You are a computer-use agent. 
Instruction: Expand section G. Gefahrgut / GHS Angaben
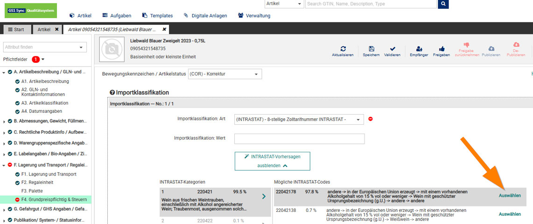[x=4, y=210]
